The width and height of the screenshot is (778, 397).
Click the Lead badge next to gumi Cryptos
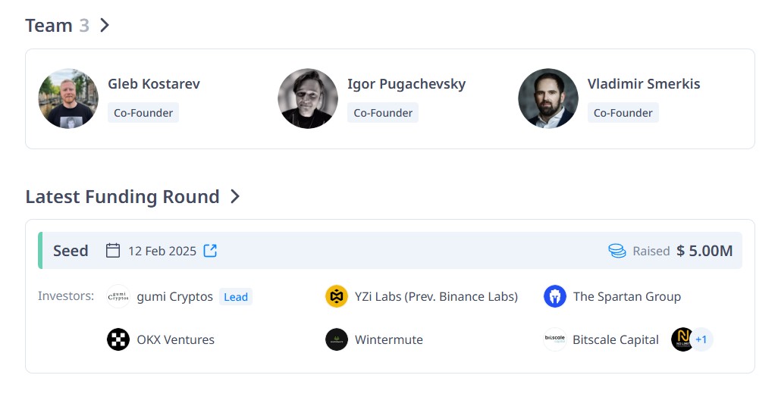[x=236, y=297]
